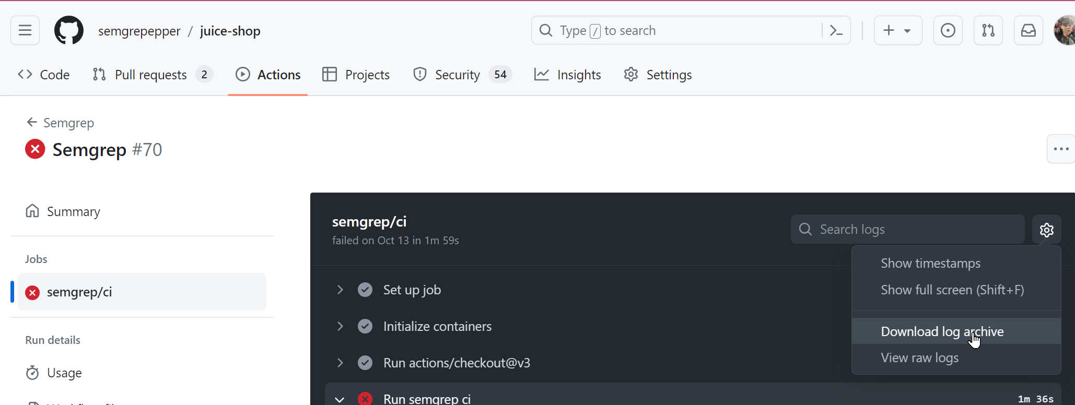
Task: Open the workflow run ellipsis menu
Action: pos(1060,149)
